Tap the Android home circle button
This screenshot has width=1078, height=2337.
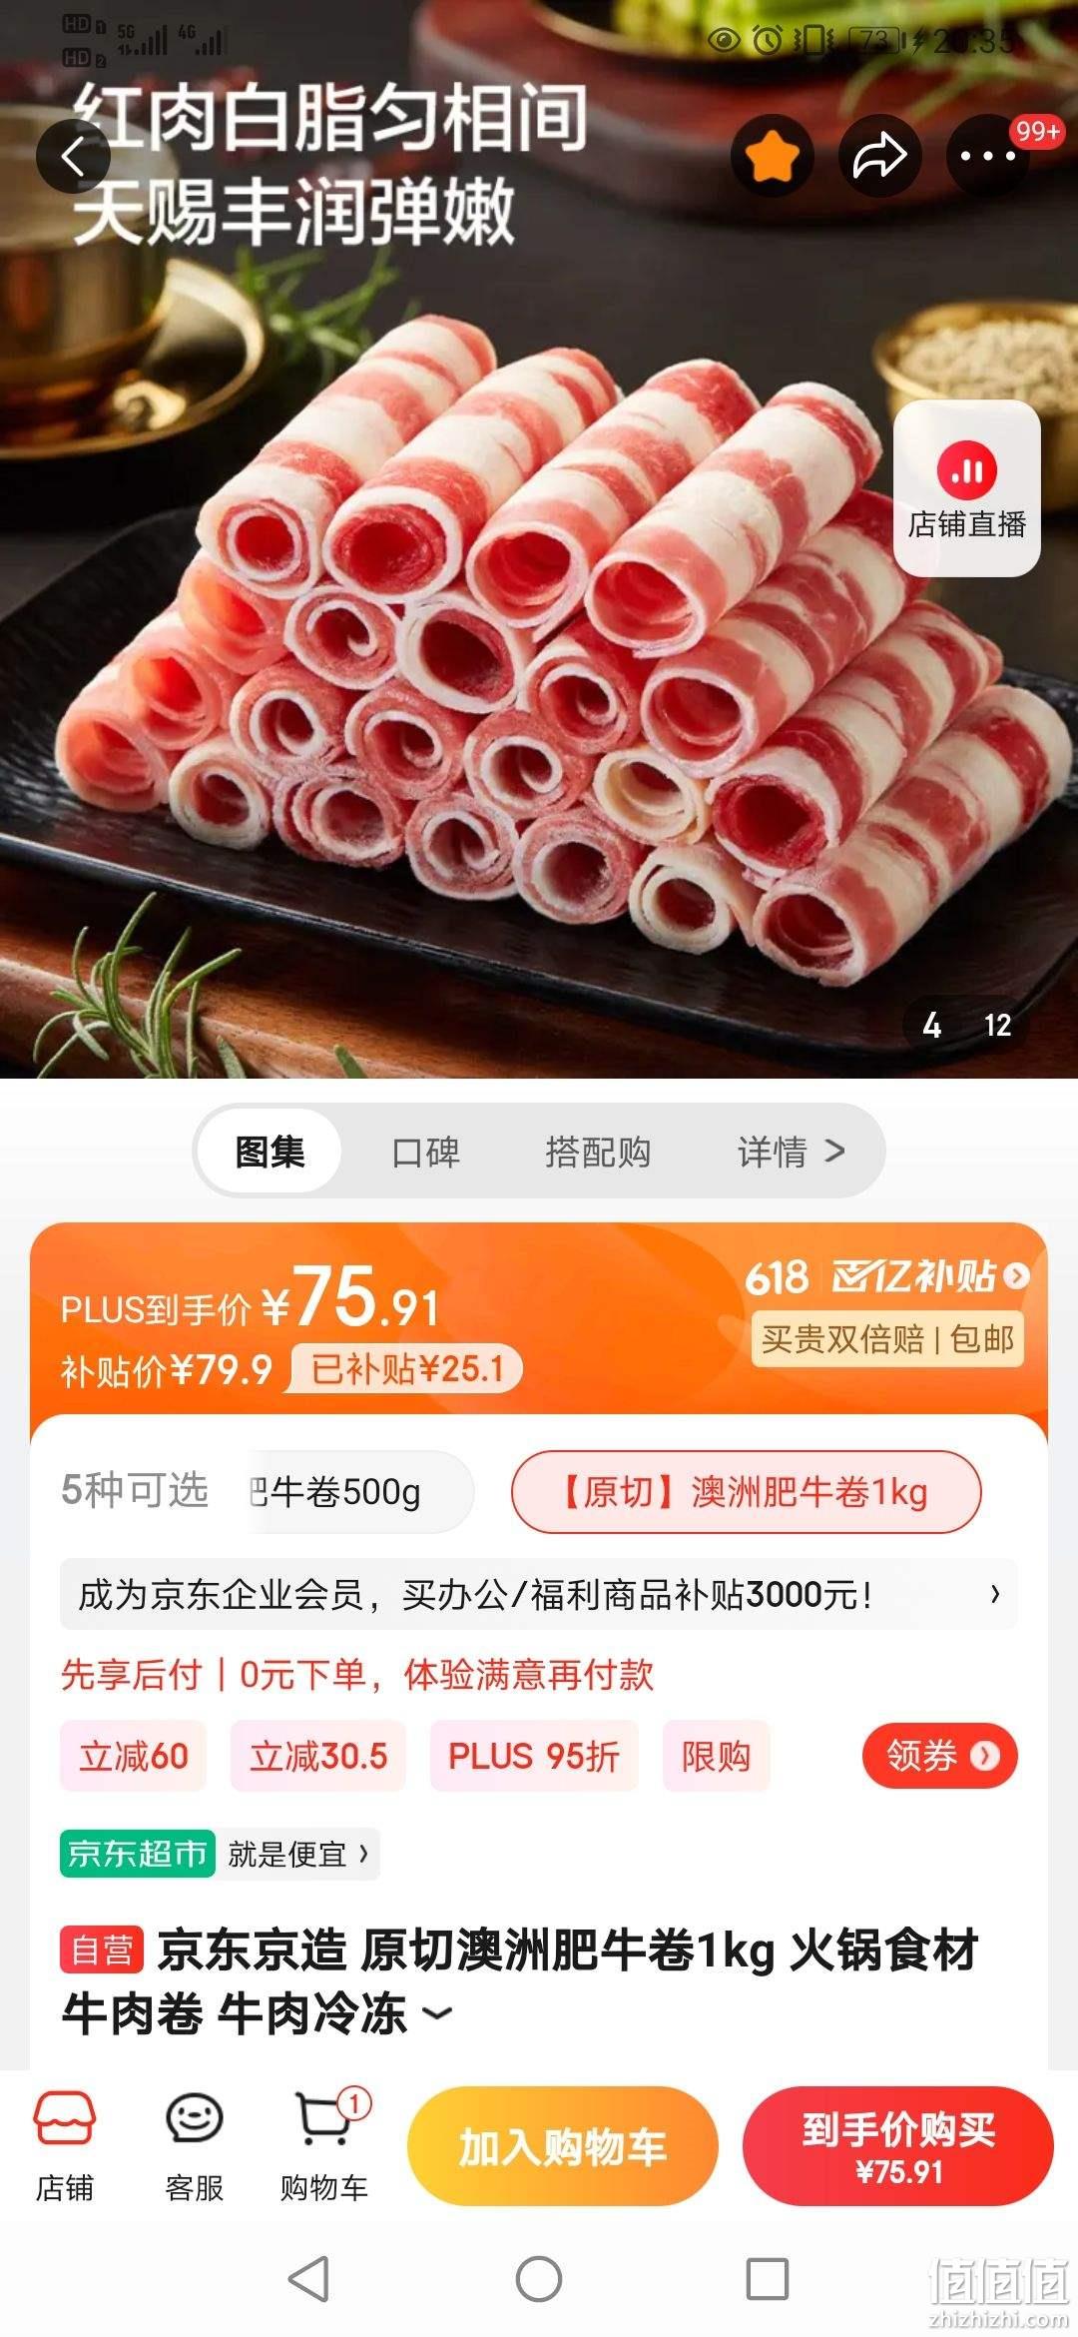[539, 2279]
